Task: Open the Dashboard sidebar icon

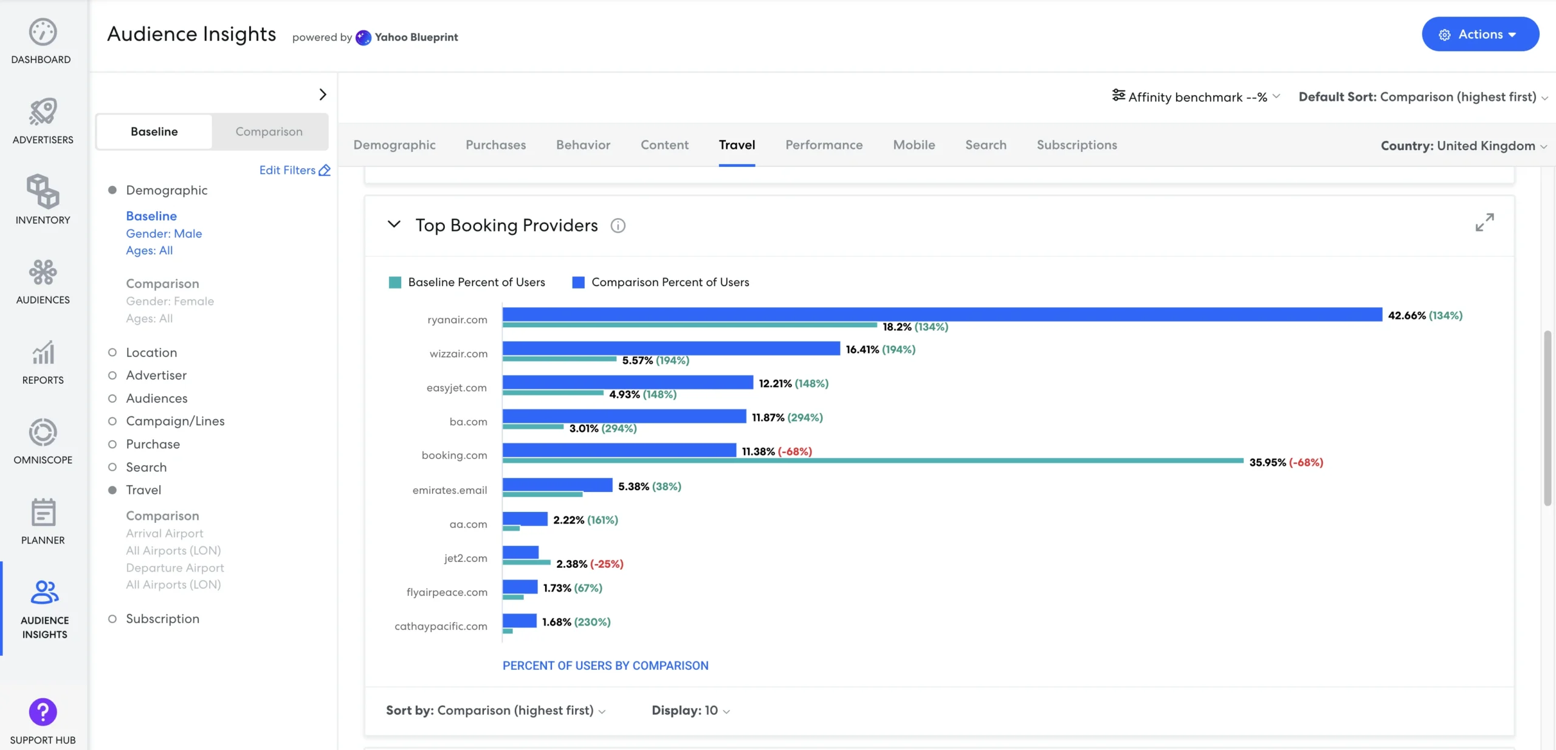Action: (x=43, y=32)
